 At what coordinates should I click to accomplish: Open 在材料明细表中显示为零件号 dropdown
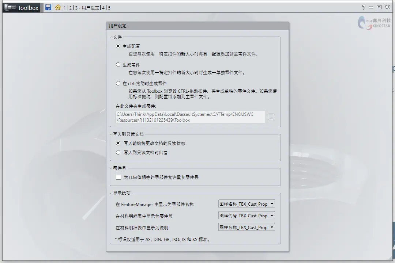[247, 216]
